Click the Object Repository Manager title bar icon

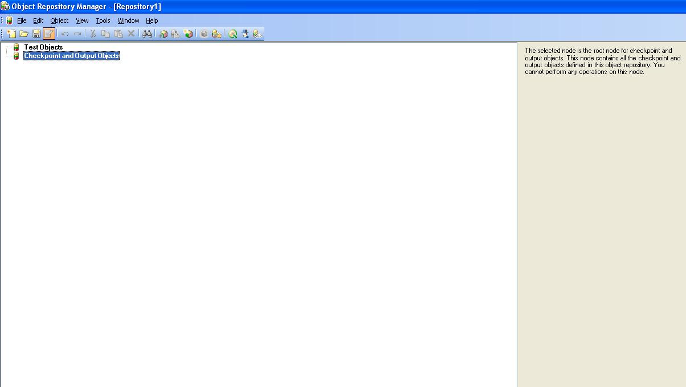point(5,6)
